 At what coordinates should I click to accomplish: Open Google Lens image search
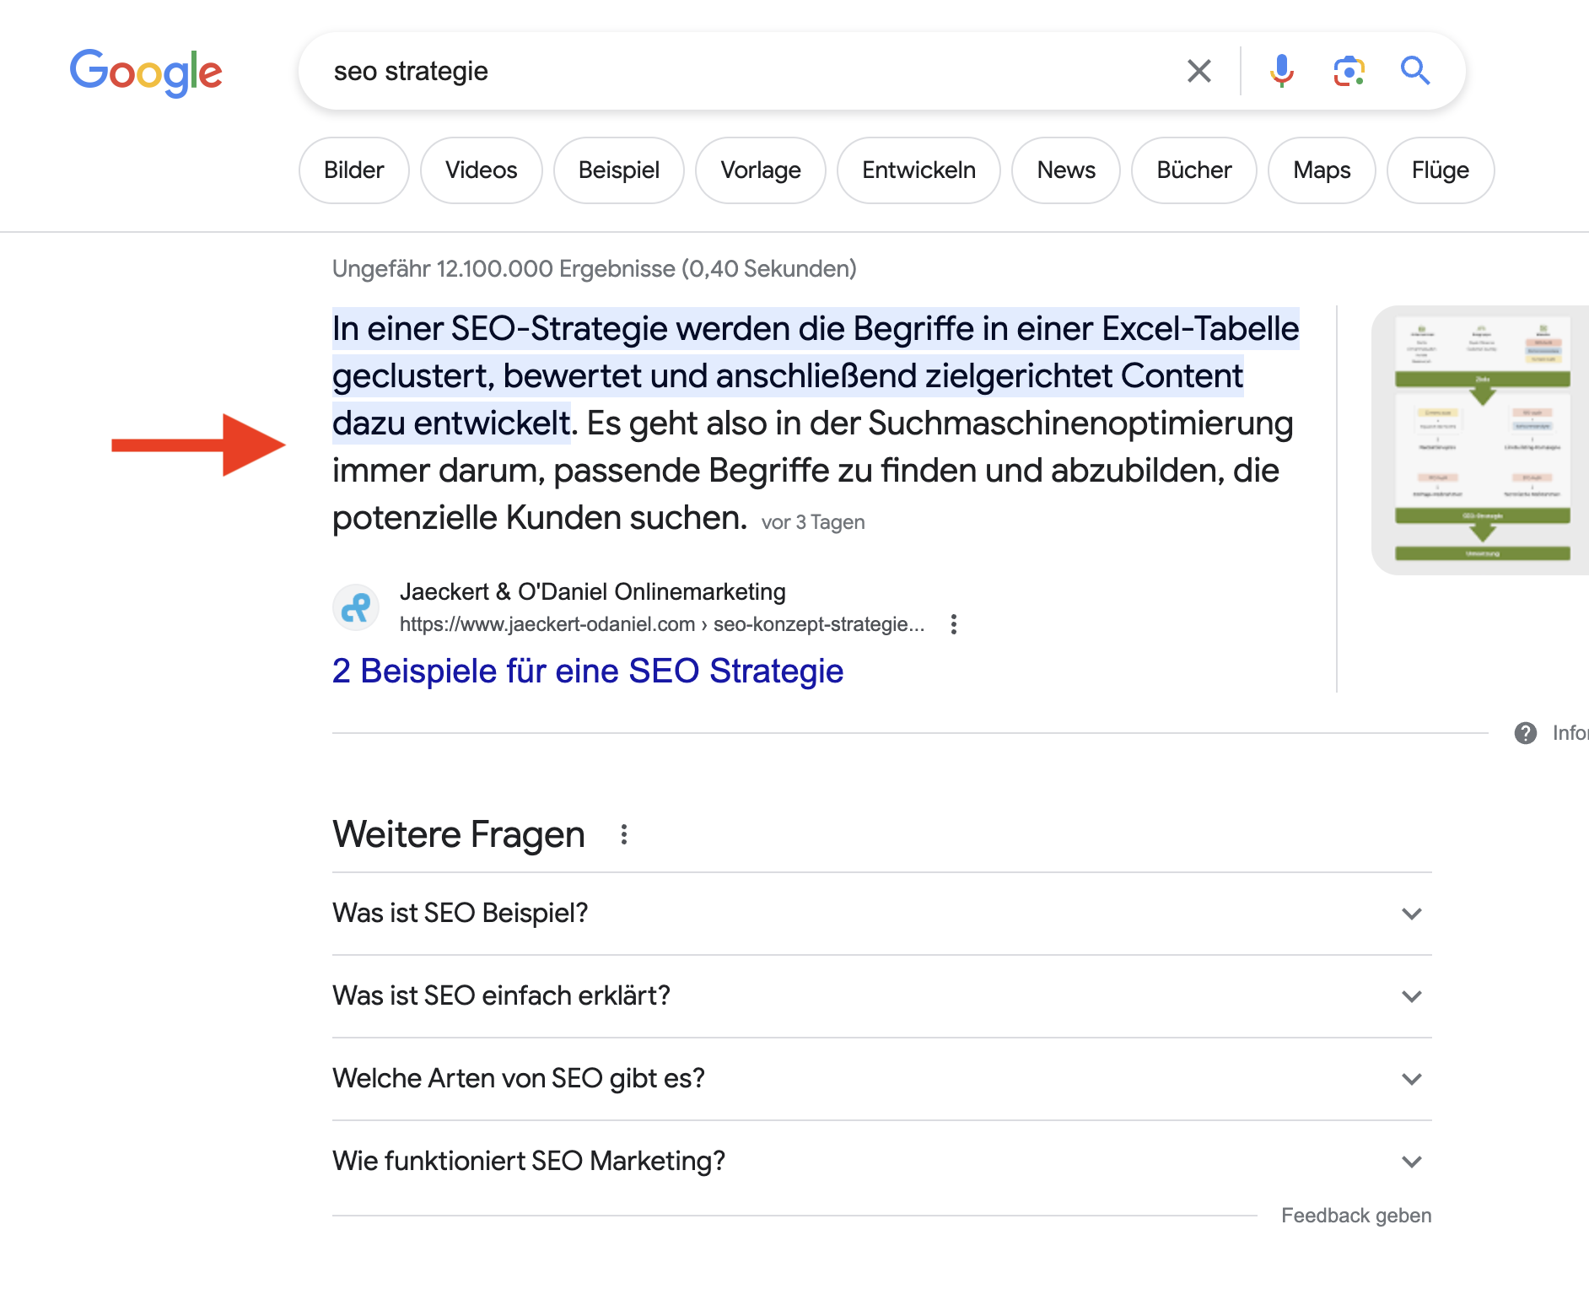point(1348,71)
